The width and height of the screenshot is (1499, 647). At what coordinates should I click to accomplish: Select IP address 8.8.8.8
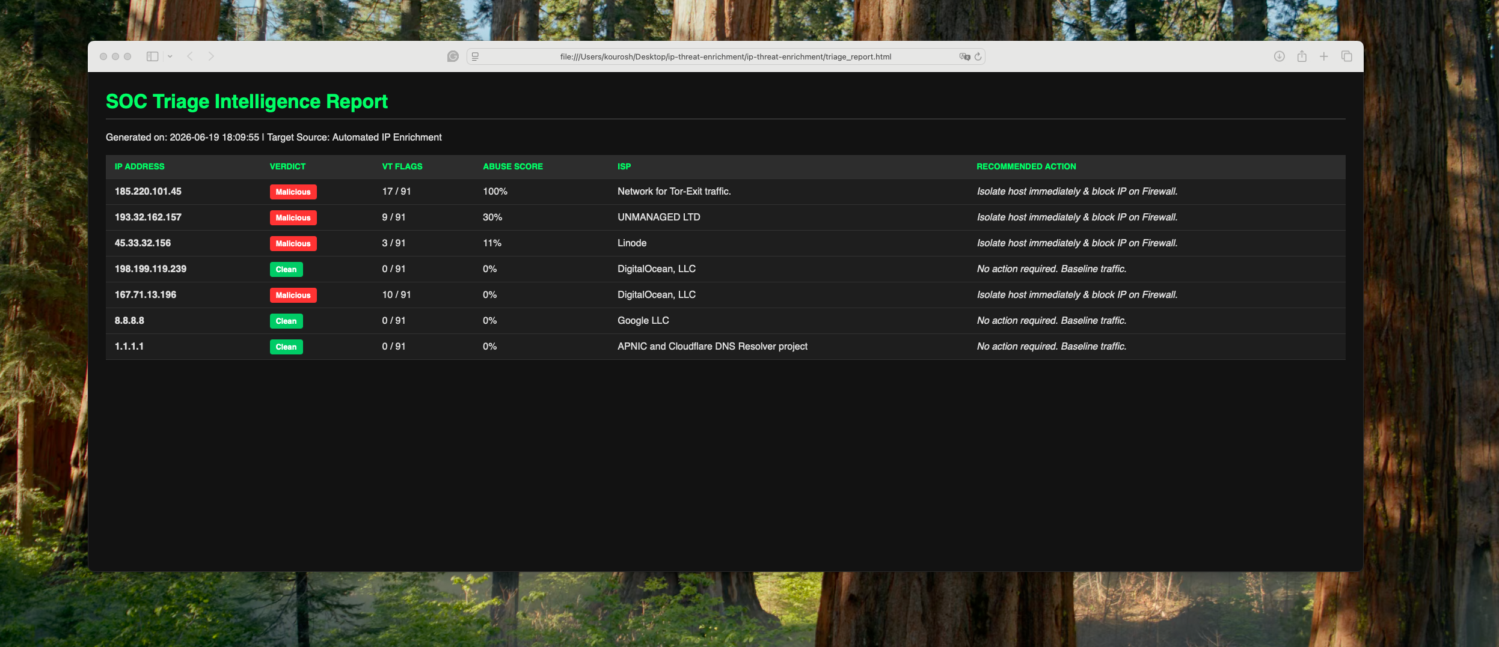[x=129, y=320]
